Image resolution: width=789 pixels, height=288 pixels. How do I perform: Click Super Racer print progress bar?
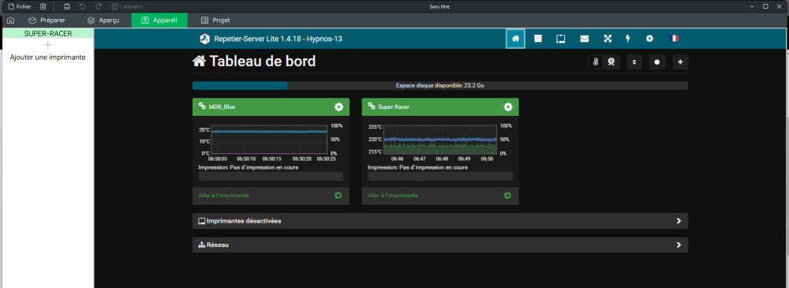[440, 176]
